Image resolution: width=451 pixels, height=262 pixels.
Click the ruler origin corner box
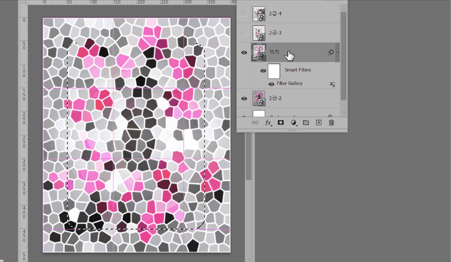[x=23, y=3]
